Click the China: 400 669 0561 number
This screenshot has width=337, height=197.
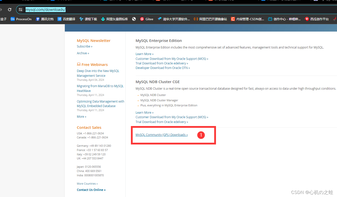89,171
